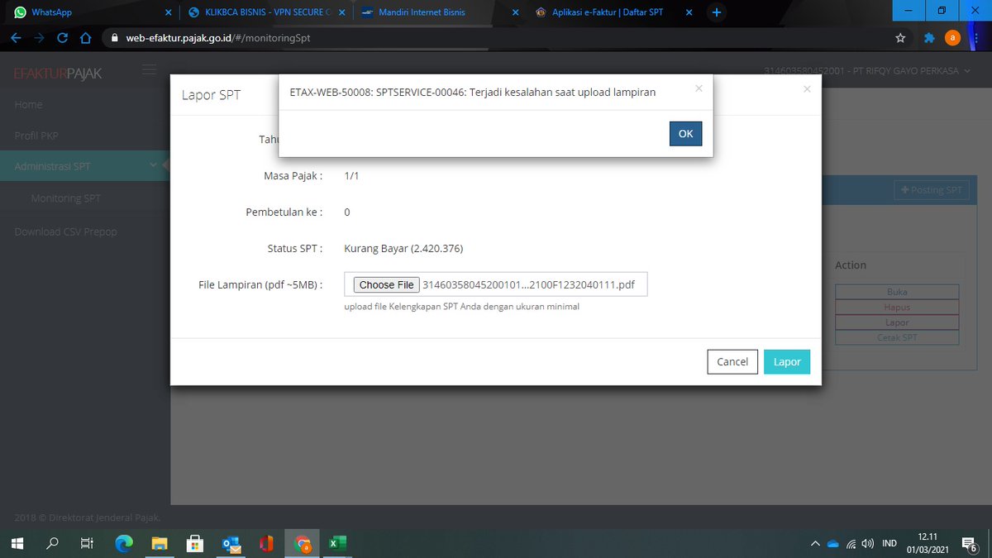Open Profil PKP in the sidebar
Viewport: 992px width, 558px height.
pyautogui.click(x=36, y=136)
